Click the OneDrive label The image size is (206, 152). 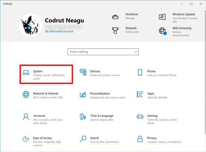point(132,14)
